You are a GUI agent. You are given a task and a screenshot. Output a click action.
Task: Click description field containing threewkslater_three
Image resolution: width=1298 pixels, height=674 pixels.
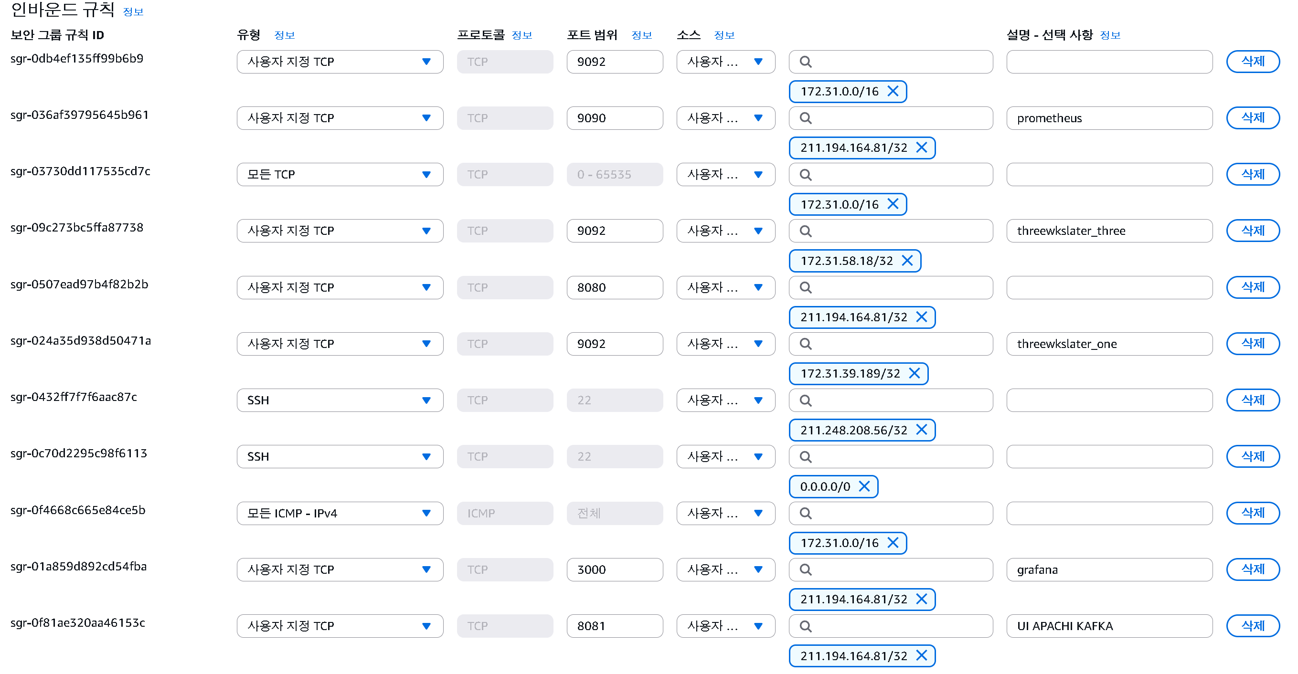click(x=1109, y=231)
